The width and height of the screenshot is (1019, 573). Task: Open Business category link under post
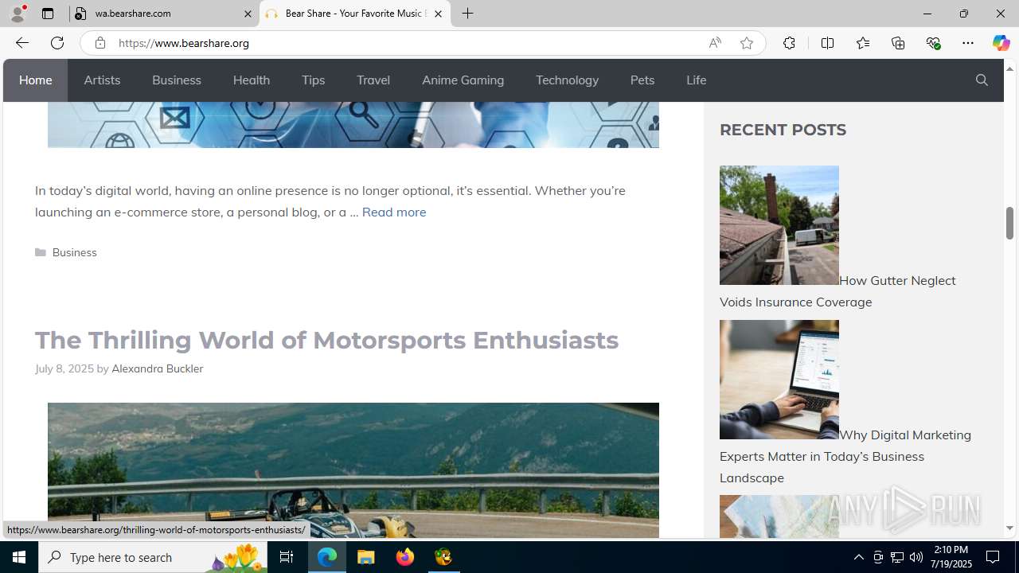[x=74, y=252]
